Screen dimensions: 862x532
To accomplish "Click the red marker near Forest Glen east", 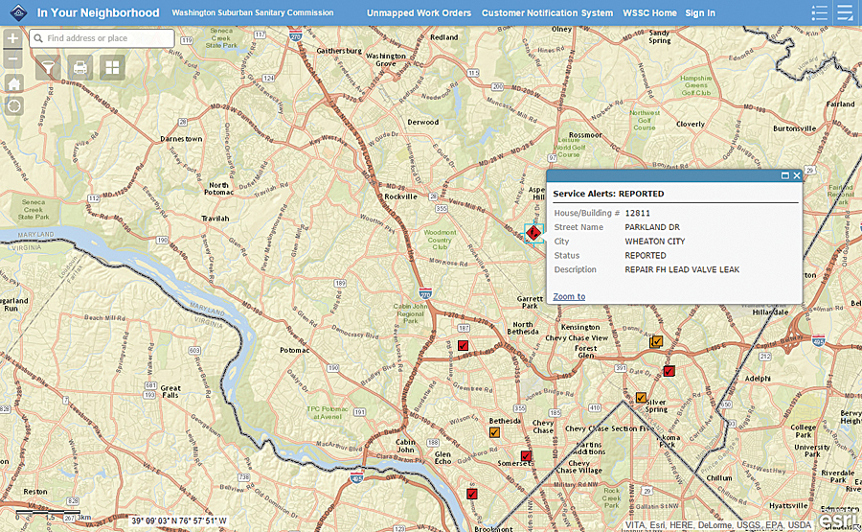I will click(669, 371).
